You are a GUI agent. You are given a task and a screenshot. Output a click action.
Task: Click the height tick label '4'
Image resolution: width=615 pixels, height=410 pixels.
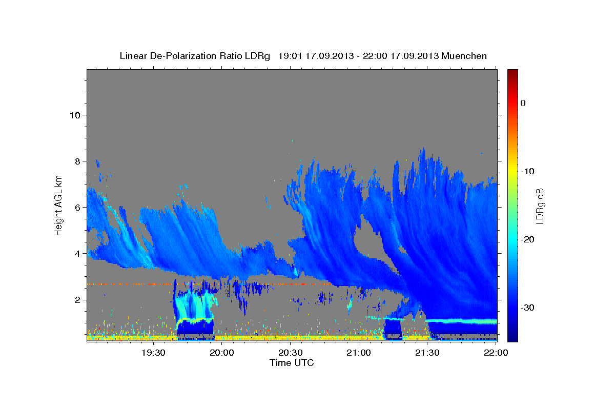coord(77,253)
